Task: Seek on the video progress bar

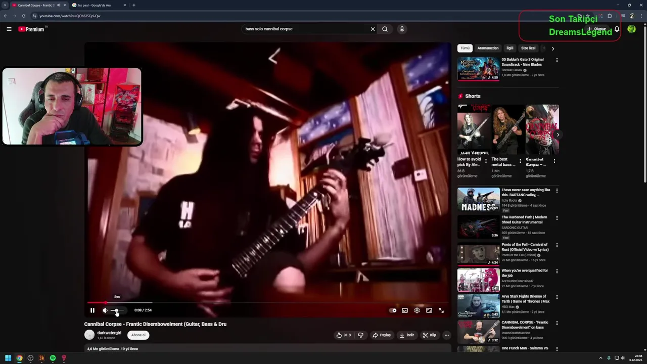Action: tap(268, 302)
